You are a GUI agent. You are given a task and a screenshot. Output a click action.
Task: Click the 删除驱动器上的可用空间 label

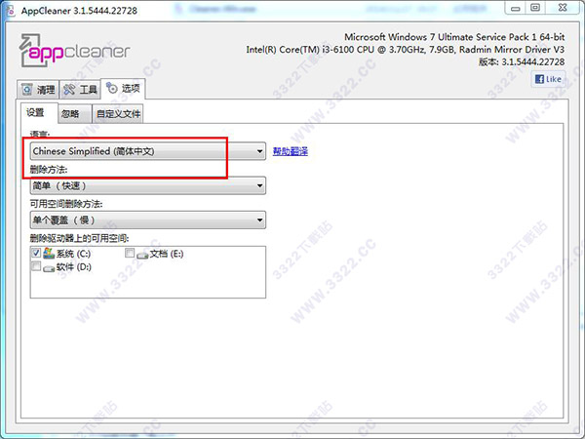[80, 238]
